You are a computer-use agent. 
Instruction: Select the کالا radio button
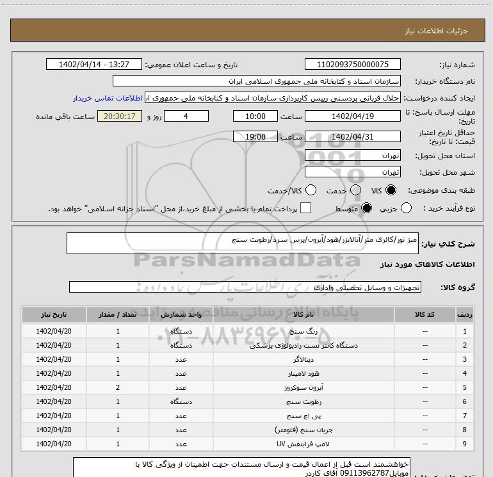[391, 190]
